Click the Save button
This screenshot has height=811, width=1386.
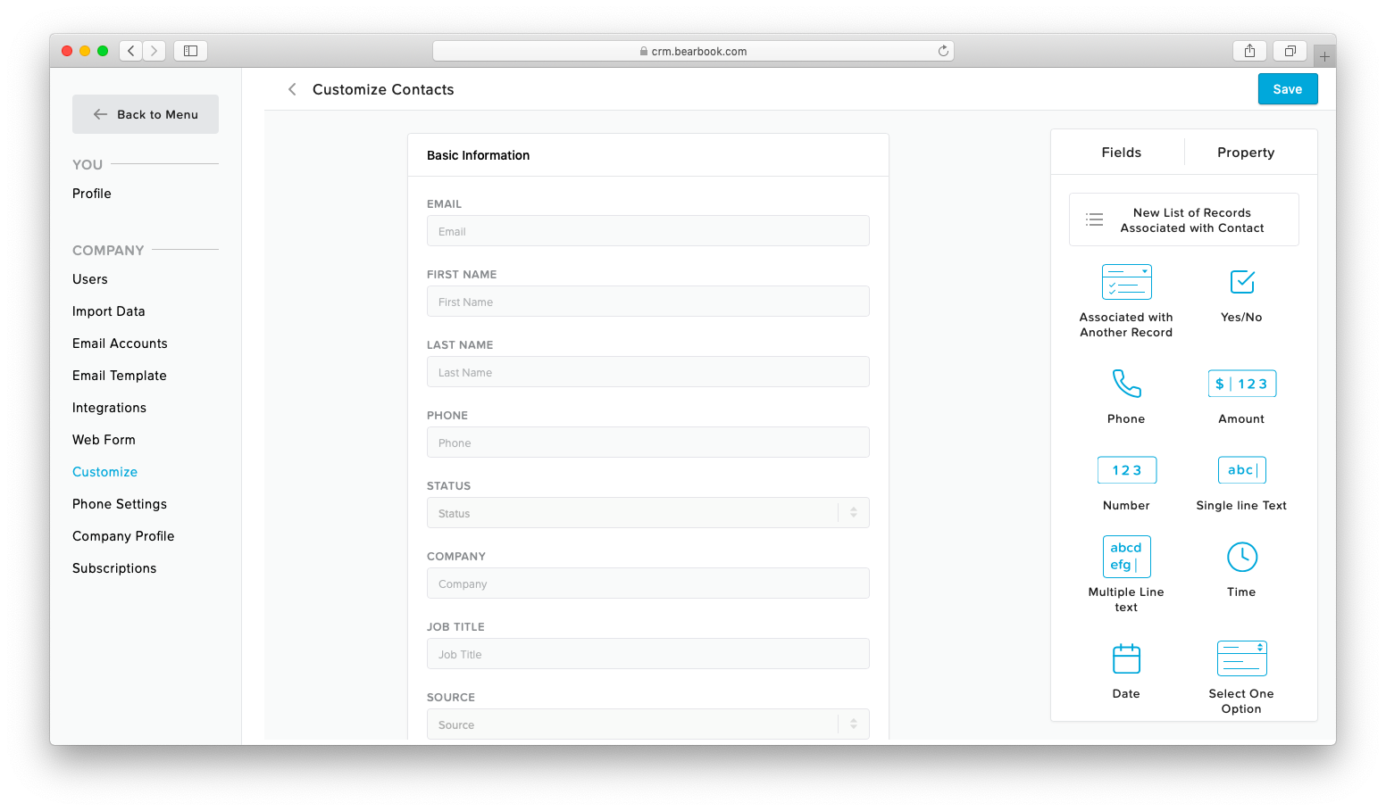coord(1288,89)
